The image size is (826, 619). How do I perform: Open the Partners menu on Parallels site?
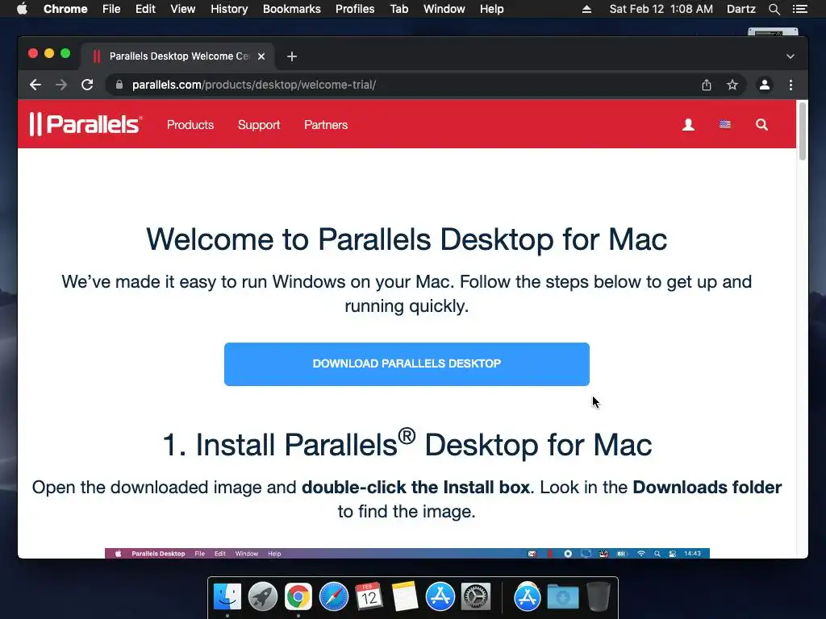coord(326,125)
